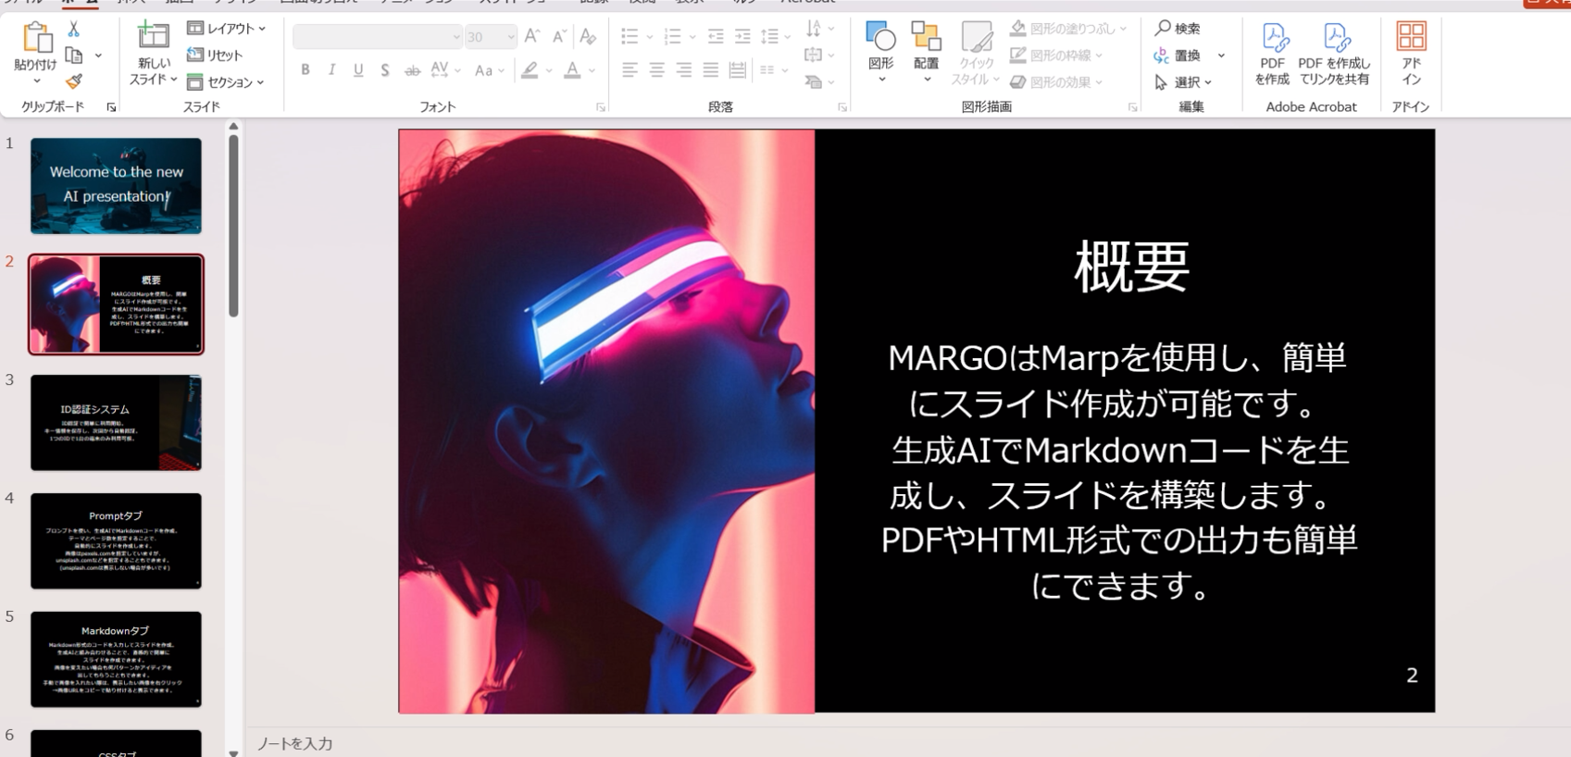
Task: Click the bulleted list icon
Action: (630, 36)
